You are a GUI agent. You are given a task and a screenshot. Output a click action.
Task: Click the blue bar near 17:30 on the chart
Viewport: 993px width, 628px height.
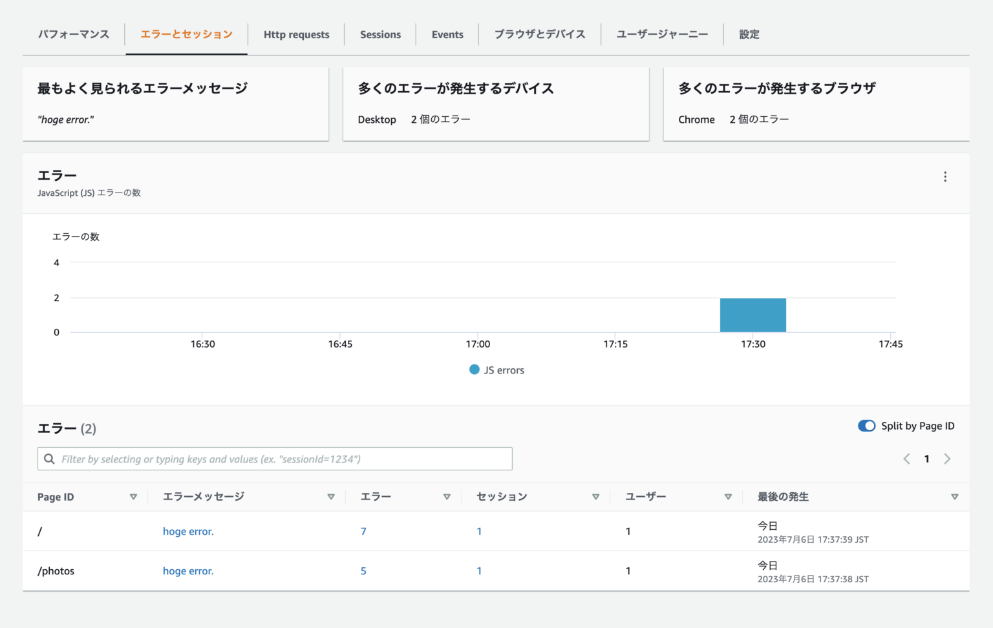753,315
